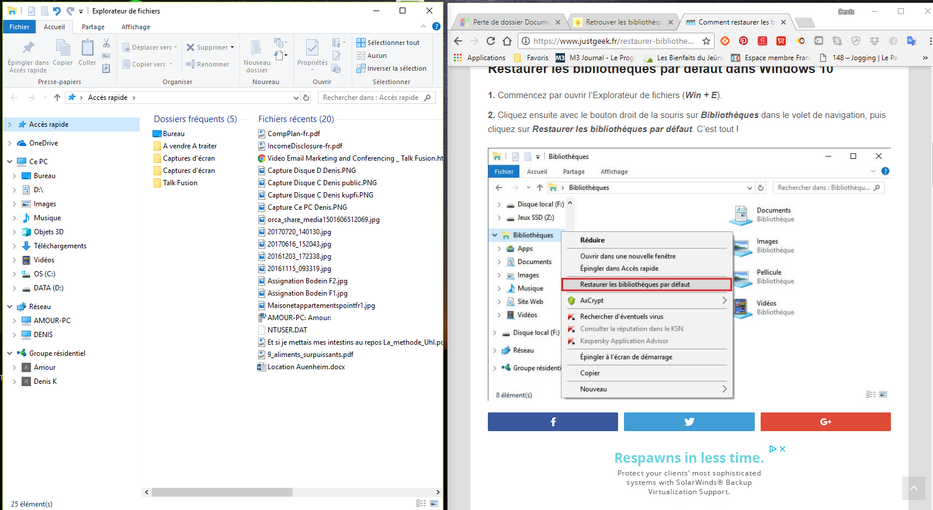Viewport: 933px width, 510px height.
Task: Click the red Google+ share button
Action: [x=826, y=422]
